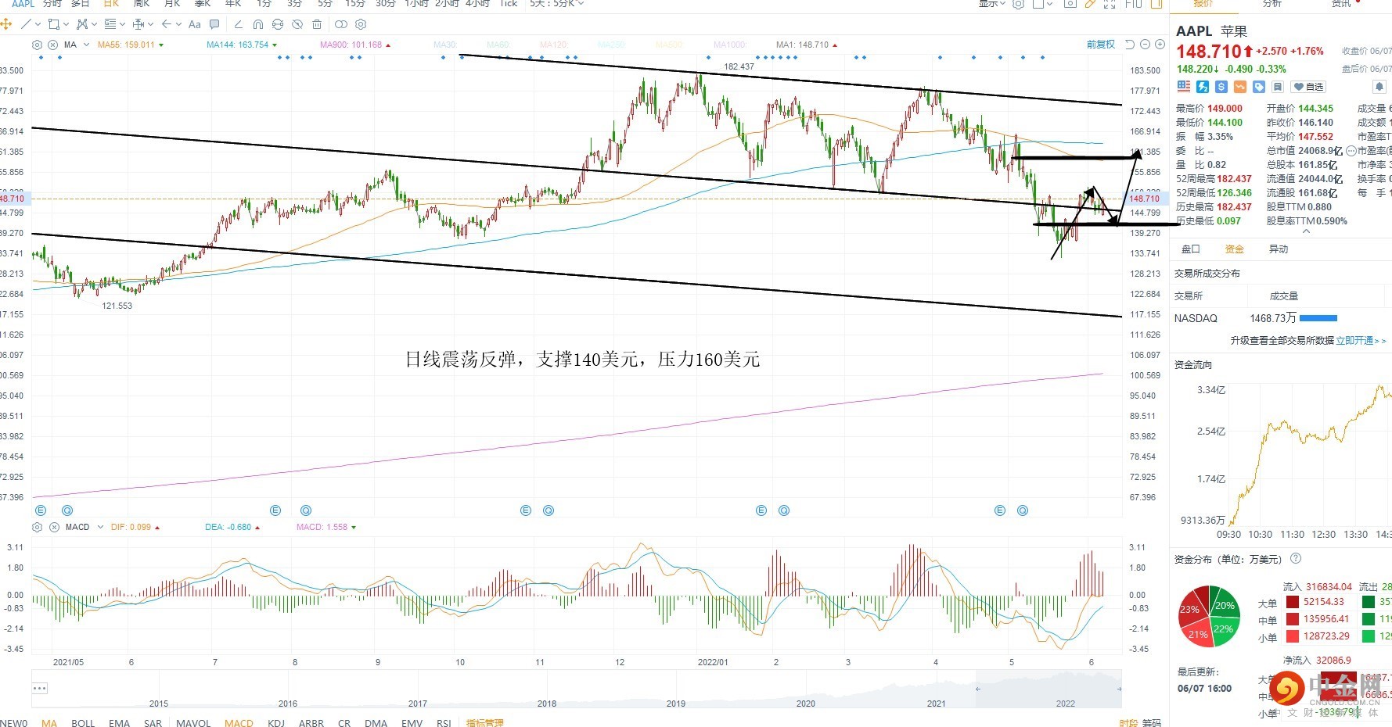Image resolution: width=1392 pixels, height=727 pixels.
Task: Select the rectangle shape drawing tool
Action: 53,24
